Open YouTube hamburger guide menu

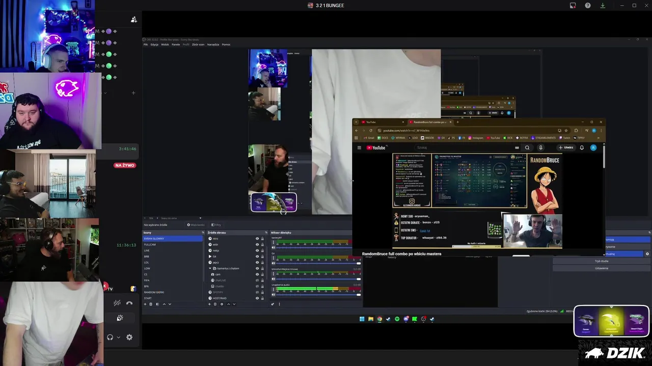coord(359,147)
